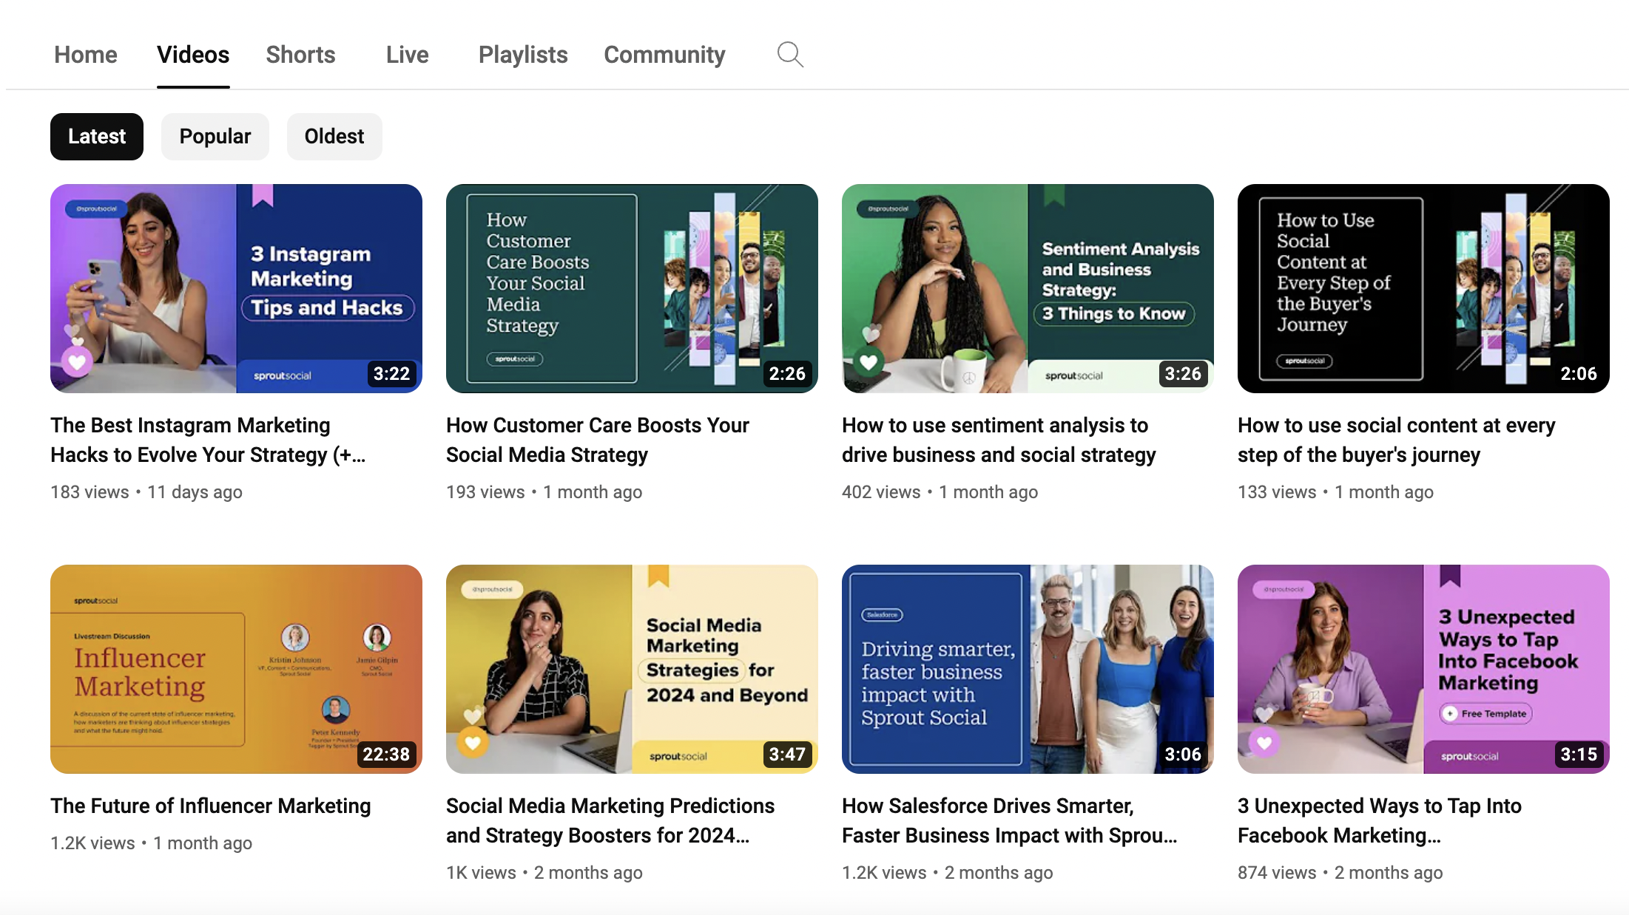Click the Home navigation link

click(85, 54)
